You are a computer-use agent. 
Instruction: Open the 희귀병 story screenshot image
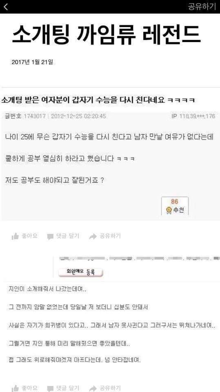click(x=110, y=312)
